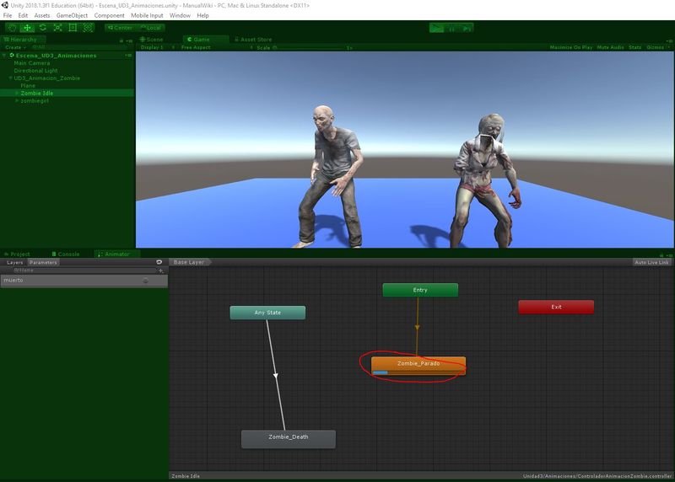Open the Mobile Input menu

(147, 15)
